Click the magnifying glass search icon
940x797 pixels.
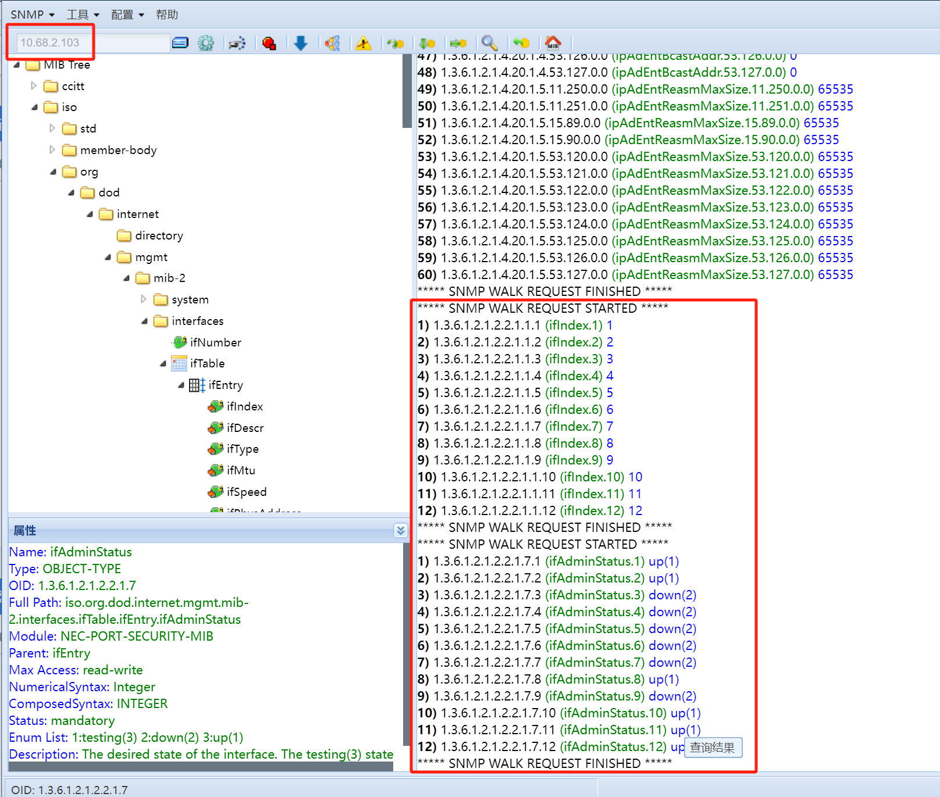pyautogui.click(x=489, y=43)
